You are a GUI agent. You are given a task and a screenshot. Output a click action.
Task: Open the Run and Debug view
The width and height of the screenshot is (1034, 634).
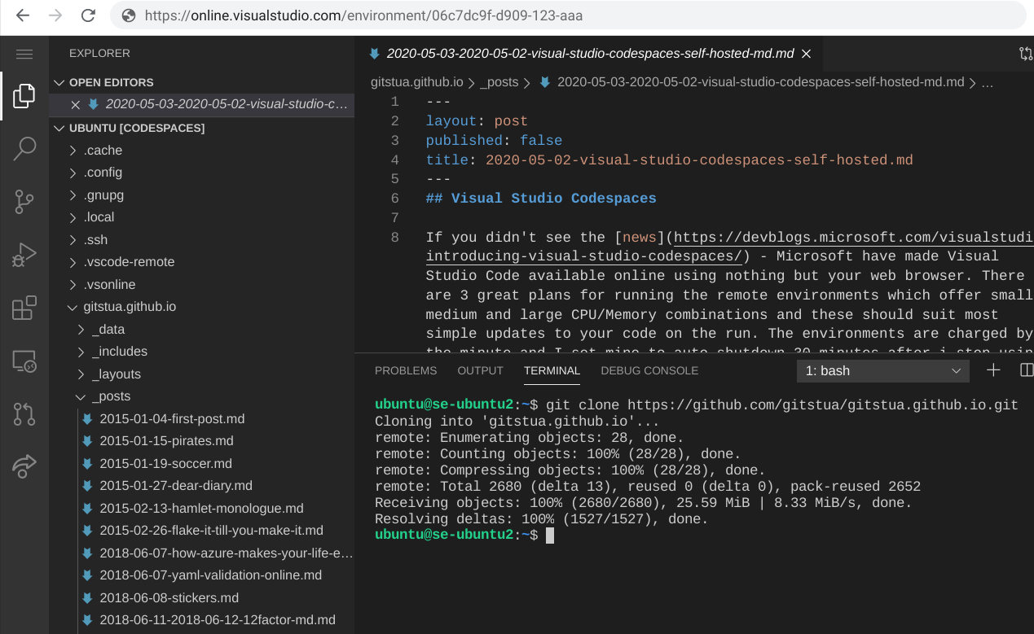tap(24, 255)
